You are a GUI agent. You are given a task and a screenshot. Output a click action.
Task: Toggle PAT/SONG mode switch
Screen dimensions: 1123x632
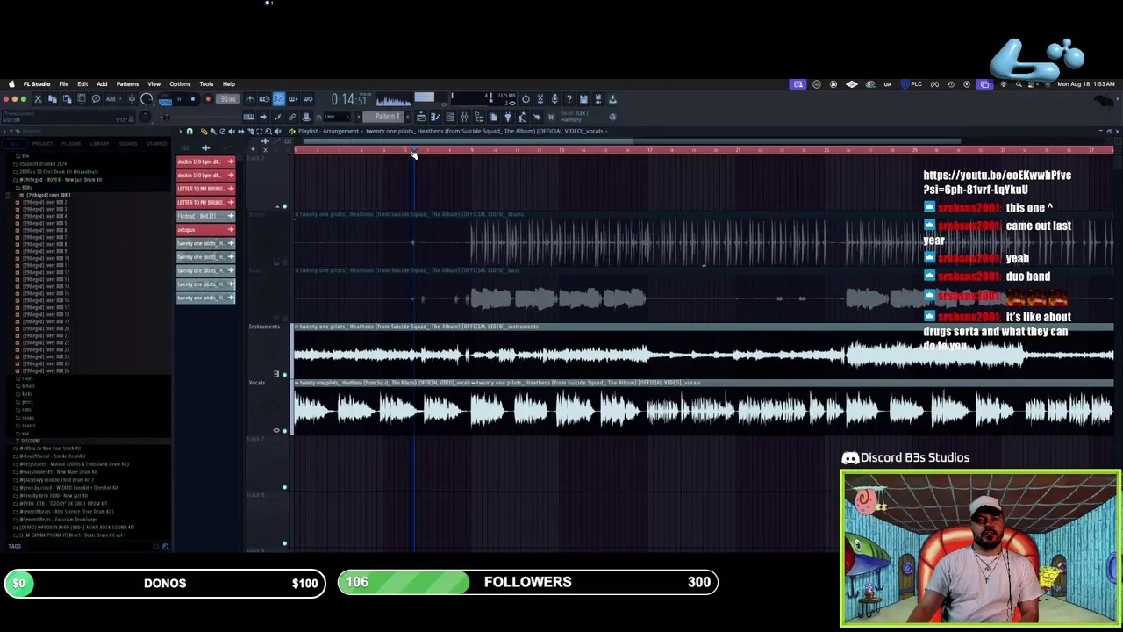[165, 99]
